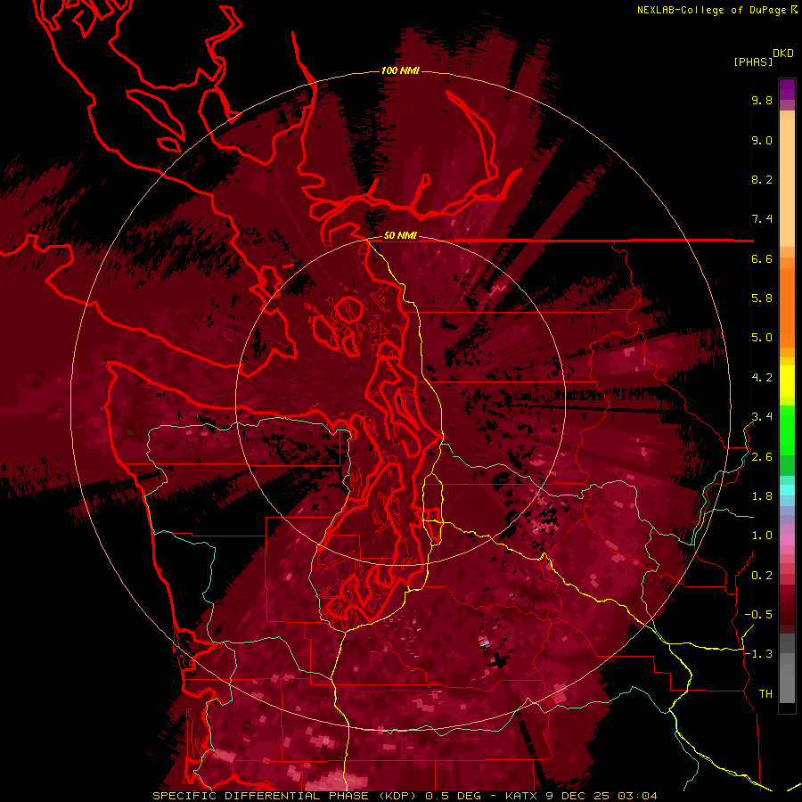Click the 1.0 scale value
The width and height of the screenshot is (802, 802).
[762, 536]
